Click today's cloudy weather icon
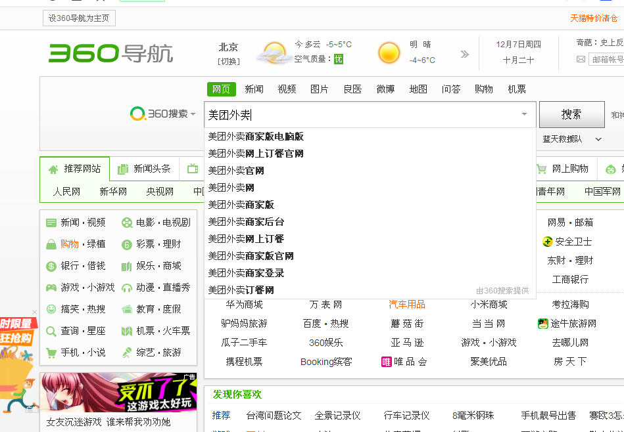 point(274,53)
